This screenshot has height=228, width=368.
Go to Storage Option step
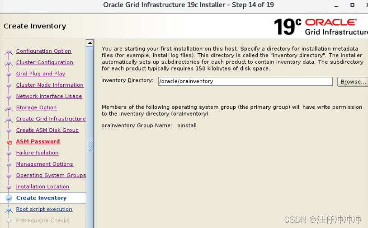coord(36,107)
